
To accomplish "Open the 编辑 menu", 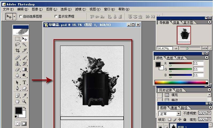I will [x=23, y=9].
